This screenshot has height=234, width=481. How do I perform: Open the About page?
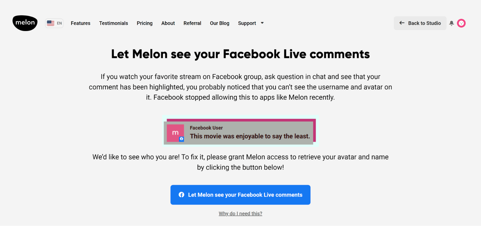(168, 23)
